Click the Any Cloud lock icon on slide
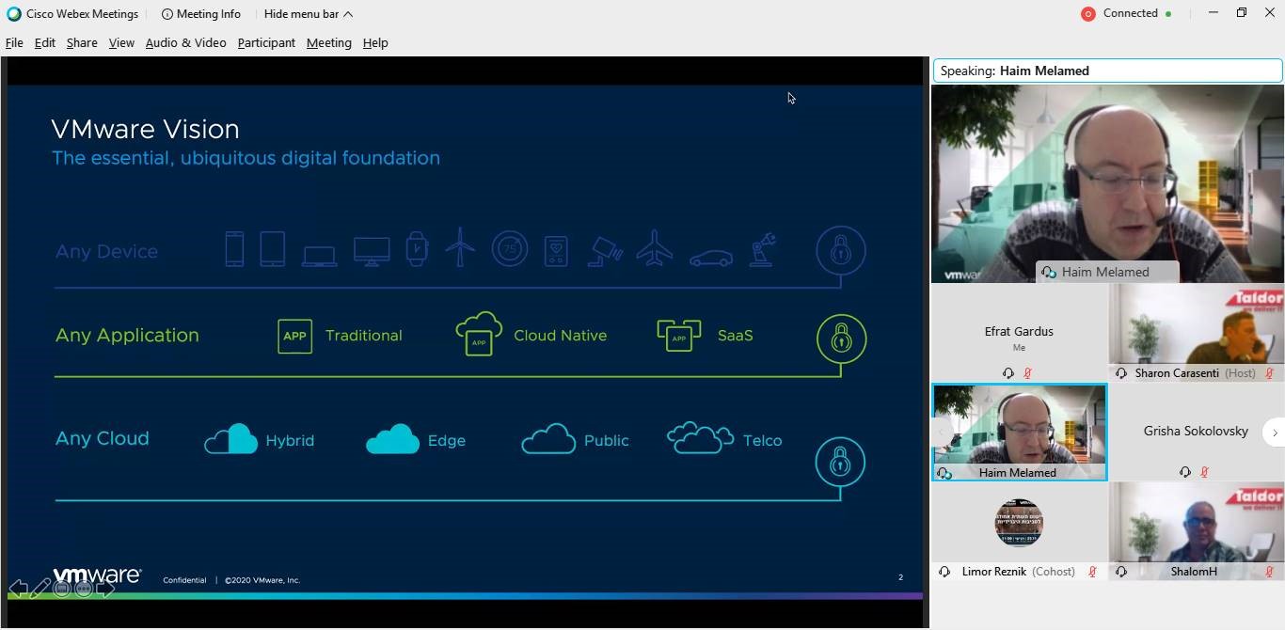 840,462
